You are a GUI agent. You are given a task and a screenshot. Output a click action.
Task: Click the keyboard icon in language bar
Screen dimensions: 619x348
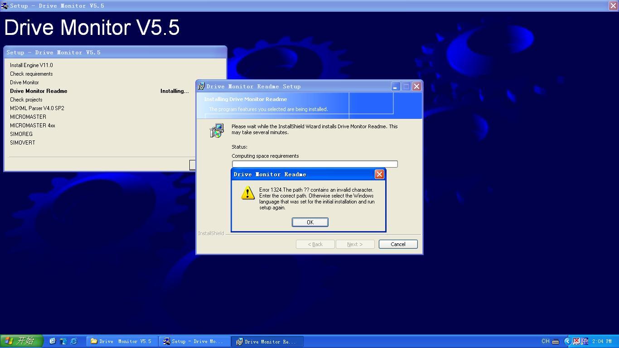tap(556, 342)
